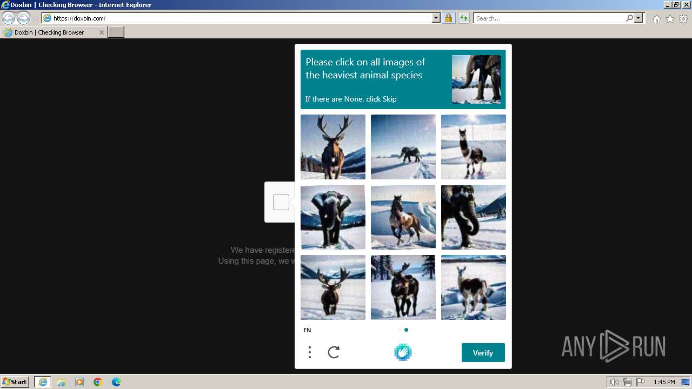
Task: Select the llama under bright sun image
Action: tap(474, 147)
